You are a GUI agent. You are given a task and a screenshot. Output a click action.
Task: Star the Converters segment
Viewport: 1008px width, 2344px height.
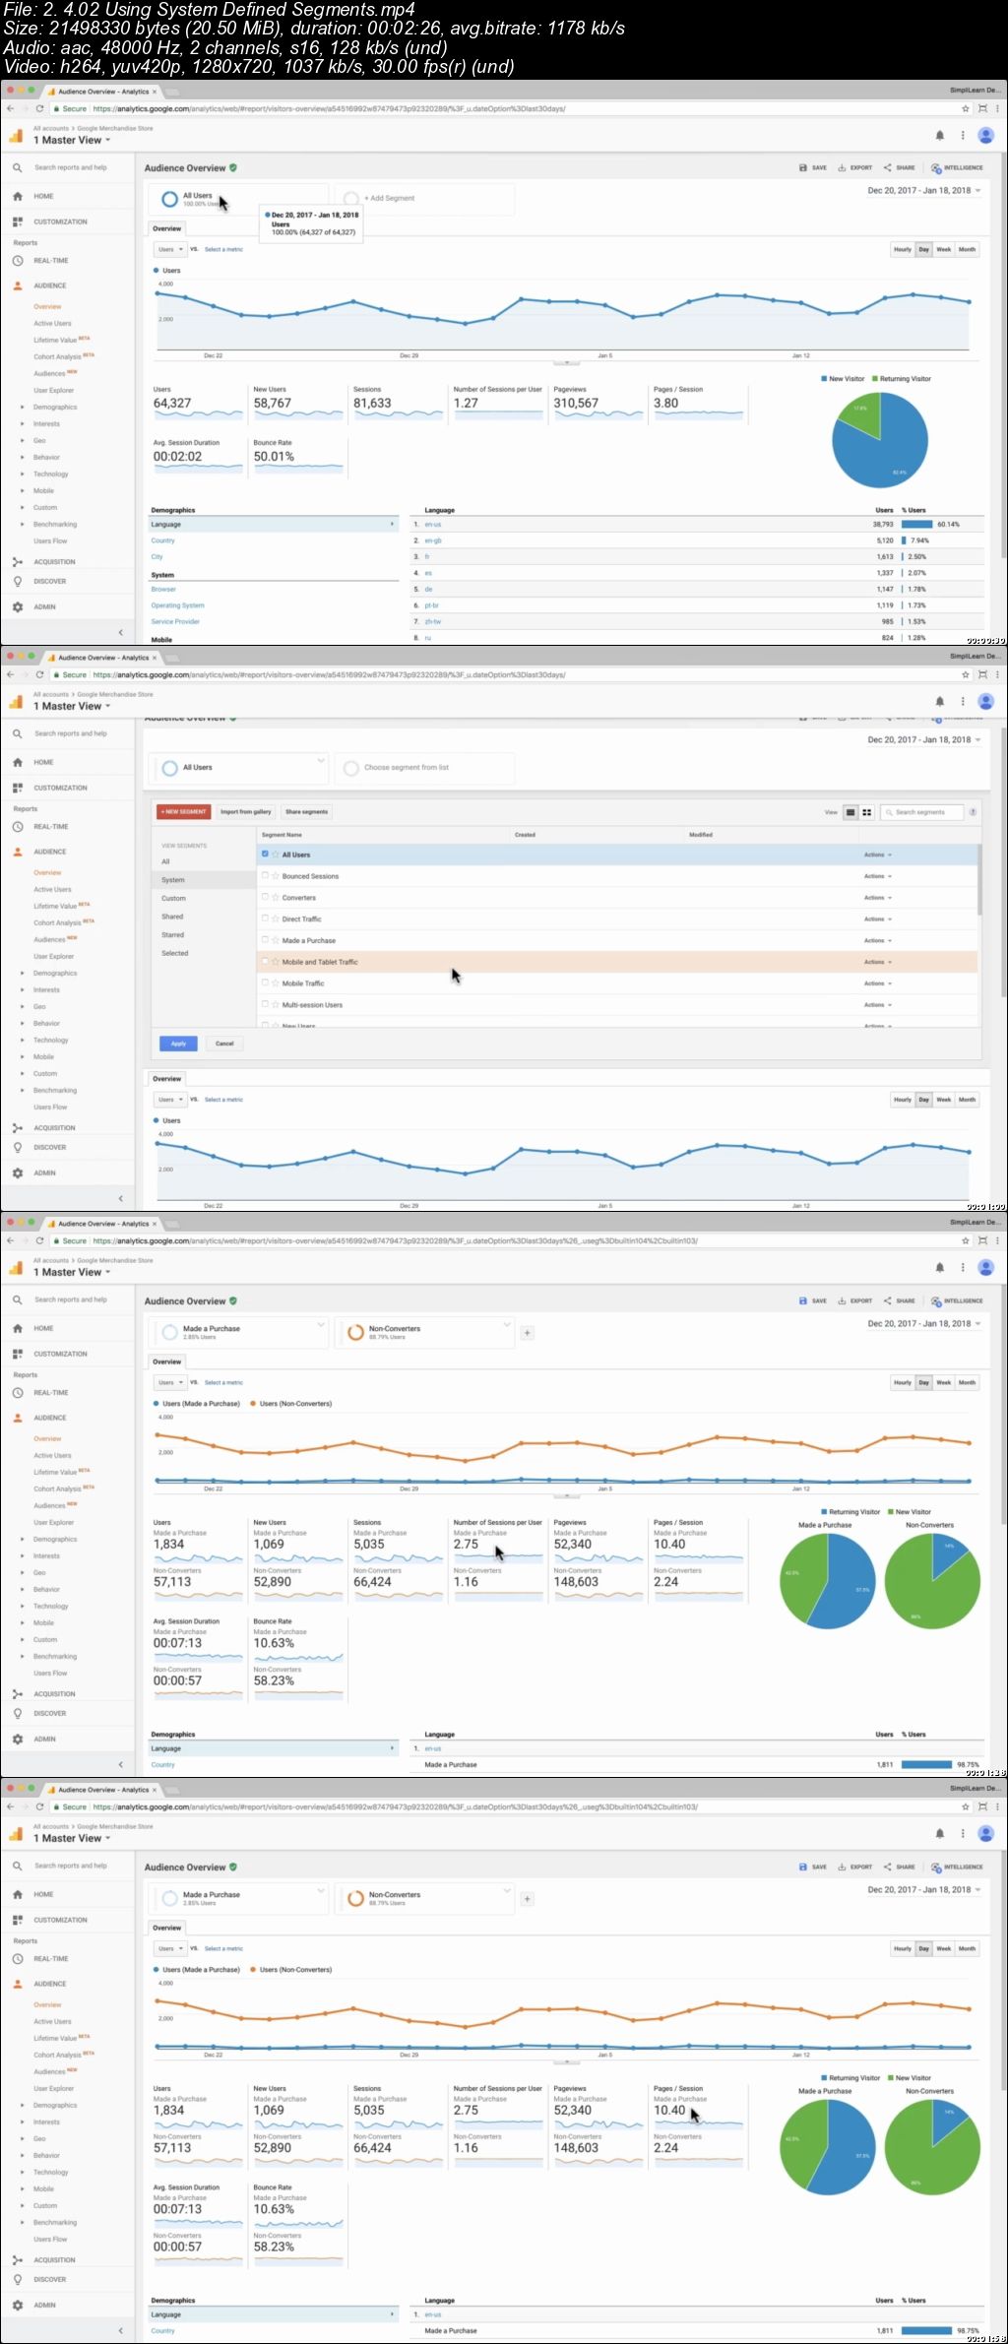[x=276, y=897]
